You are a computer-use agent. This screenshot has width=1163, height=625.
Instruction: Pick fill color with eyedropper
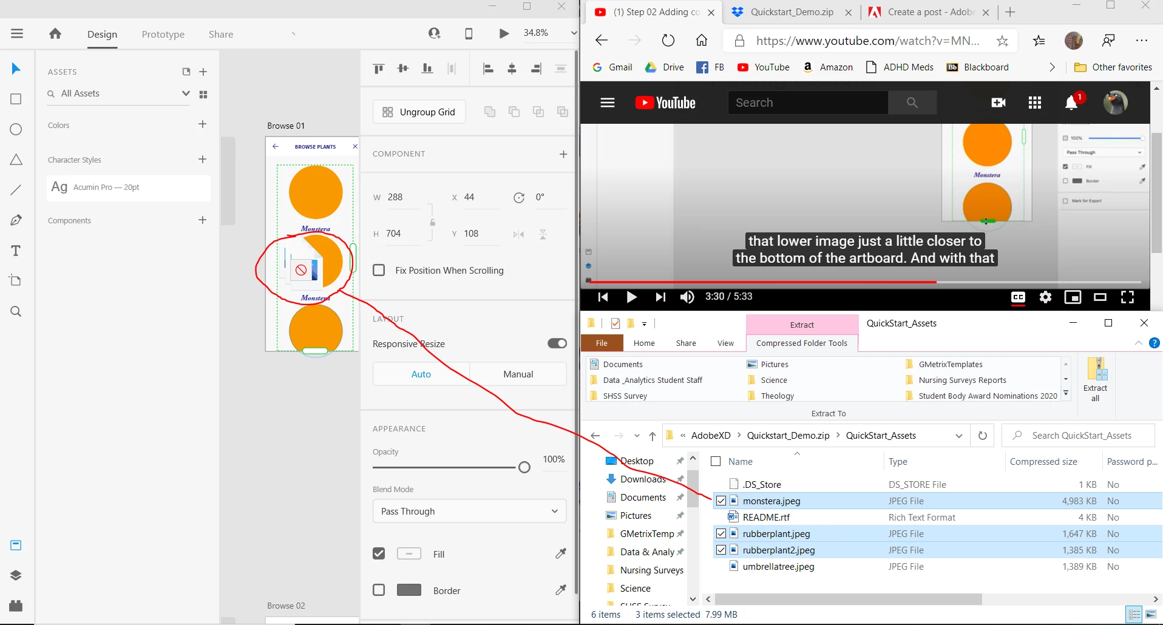pyautogui.click(x=561, y=553)
